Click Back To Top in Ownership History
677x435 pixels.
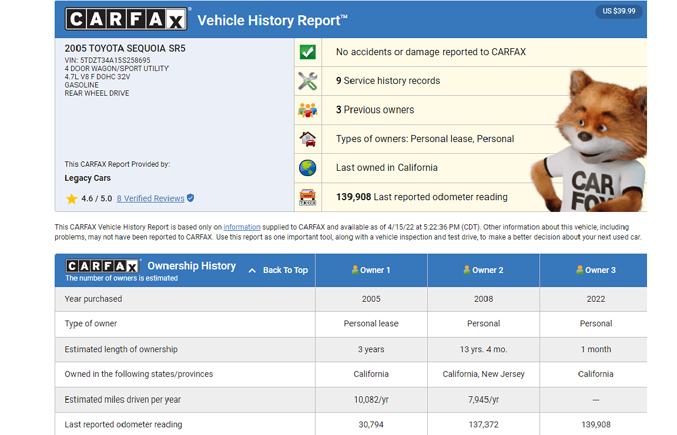(279, 270)
